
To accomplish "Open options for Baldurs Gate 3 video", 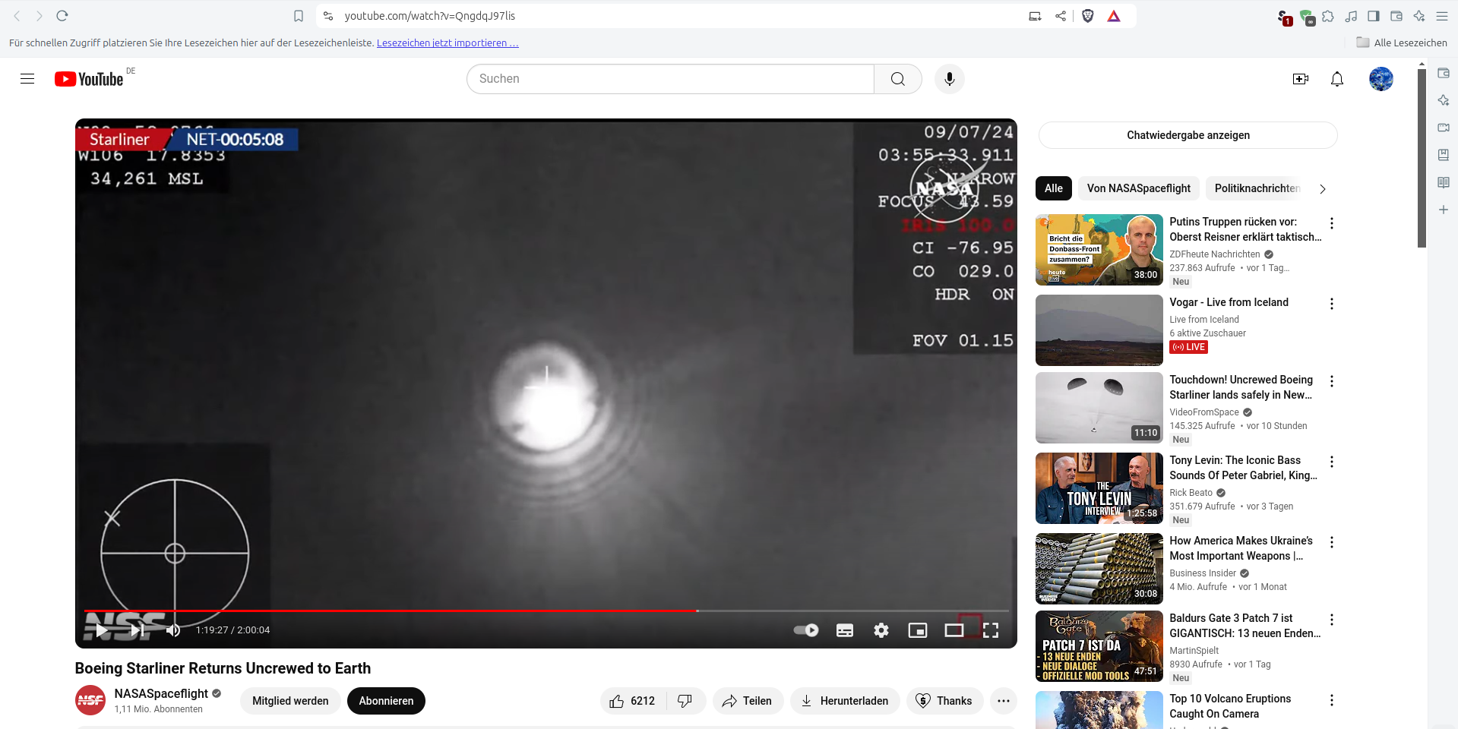I will point(1332,620).
